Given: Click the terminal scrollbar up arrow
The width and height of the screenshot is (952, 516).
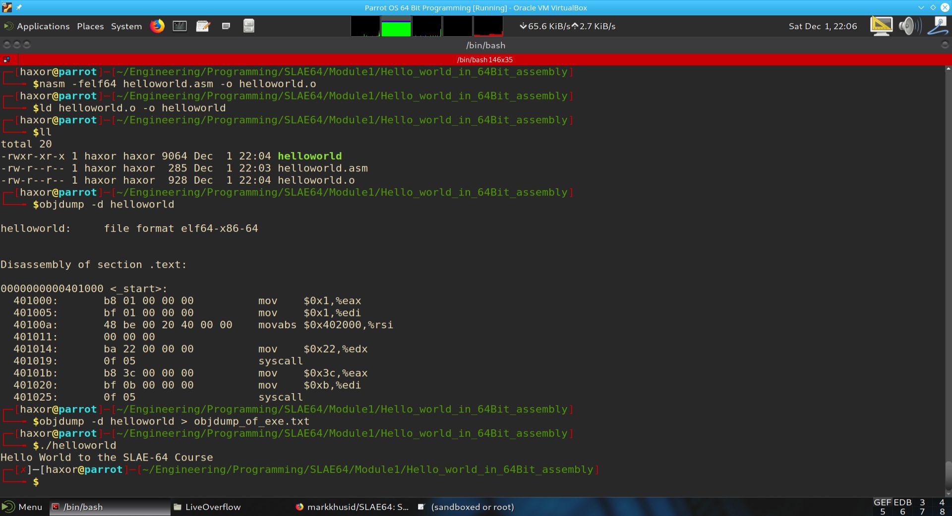Looking at the screenshot, I should pos(948,69).
